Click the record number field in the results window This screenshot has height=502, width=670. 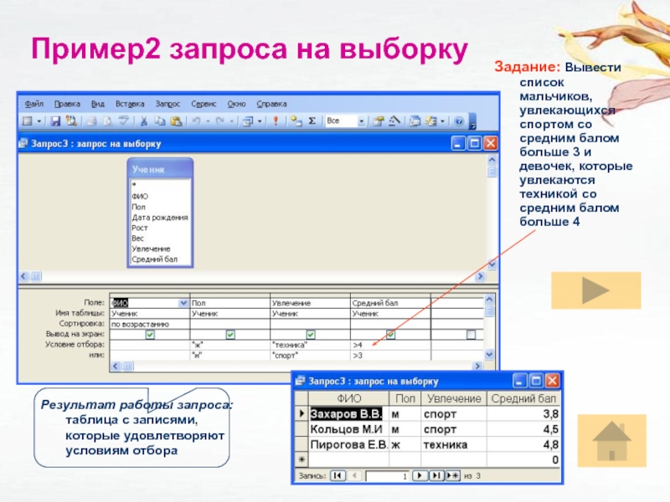(x=387, y=476)
